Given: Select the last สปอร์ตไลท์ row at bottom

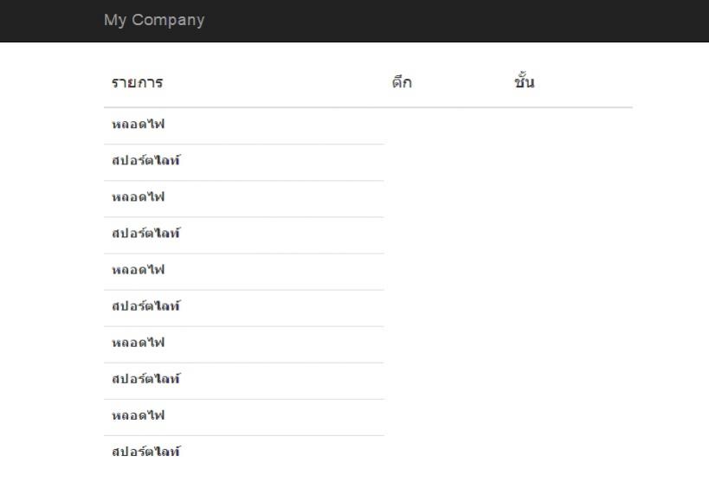Looking at the screenshot, I should coord(244,453).
